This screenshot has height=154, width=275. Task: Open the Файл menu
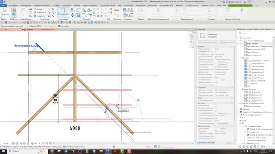tap(3, 6)
